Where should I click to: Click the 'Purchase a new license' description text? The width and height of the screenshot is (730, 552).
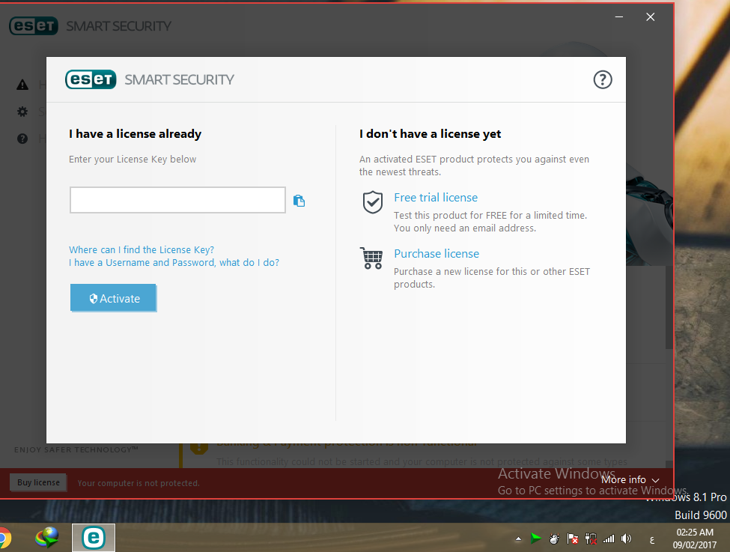coord(492,278)
